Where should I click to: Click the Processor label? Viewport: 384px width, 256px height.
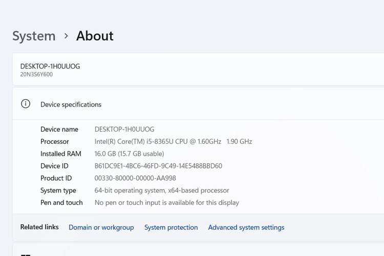click(55, 141)
